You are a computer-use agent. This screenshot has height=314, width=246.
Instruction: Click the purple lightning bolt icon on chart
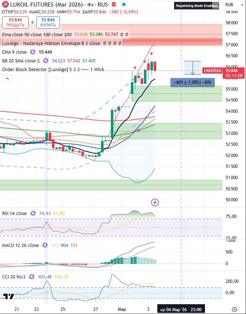(155, 202)
